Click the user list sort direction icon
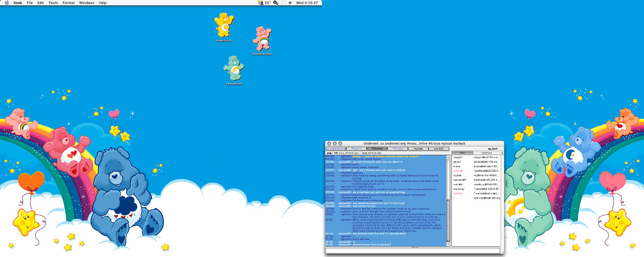644x257 pixels. (502, 153)
